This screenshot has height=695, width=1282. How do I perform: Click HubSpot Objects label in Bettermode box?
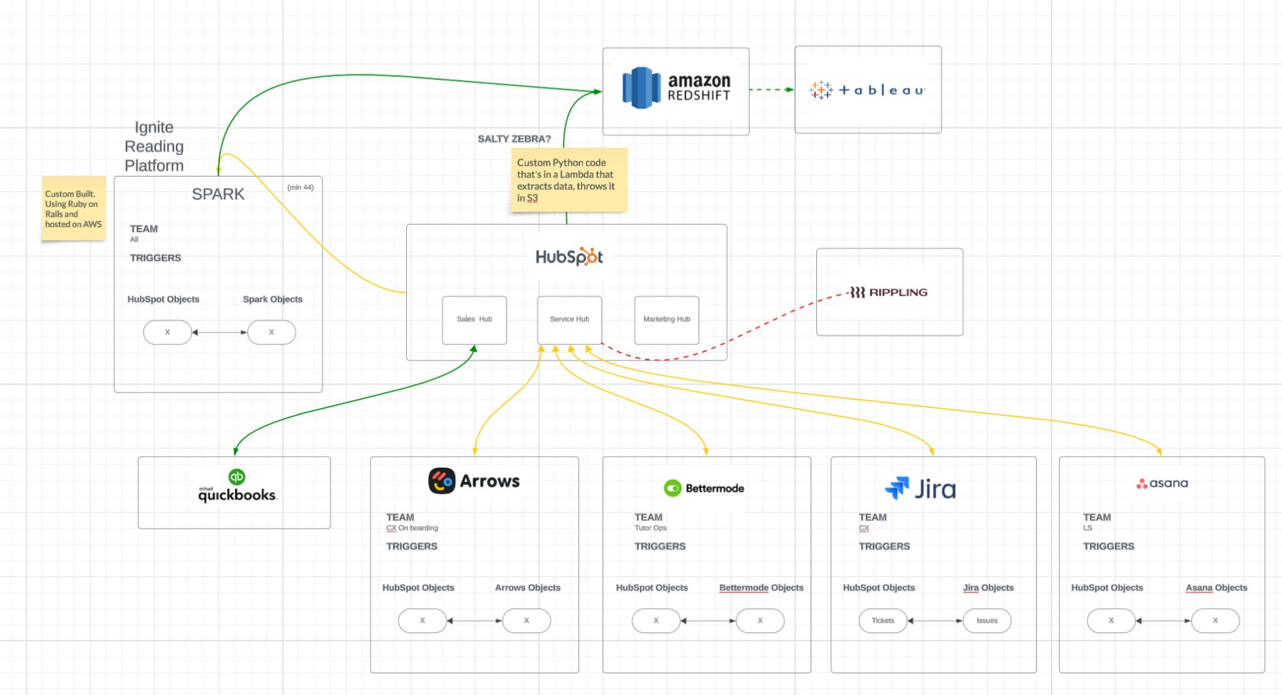652,587
